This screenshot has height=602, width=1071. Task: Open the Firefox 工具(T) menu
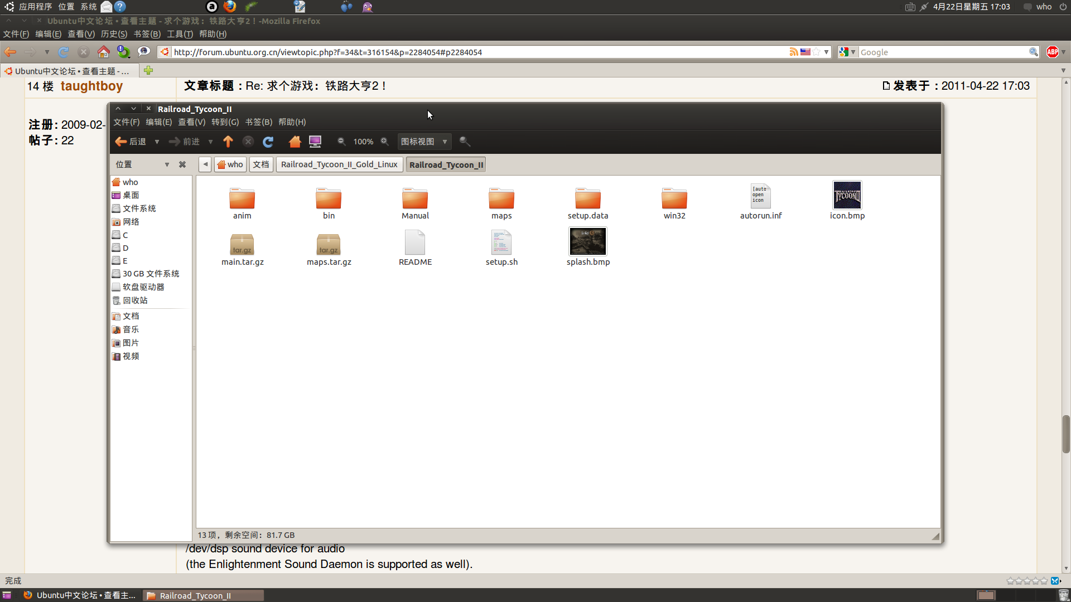(180, 34)
